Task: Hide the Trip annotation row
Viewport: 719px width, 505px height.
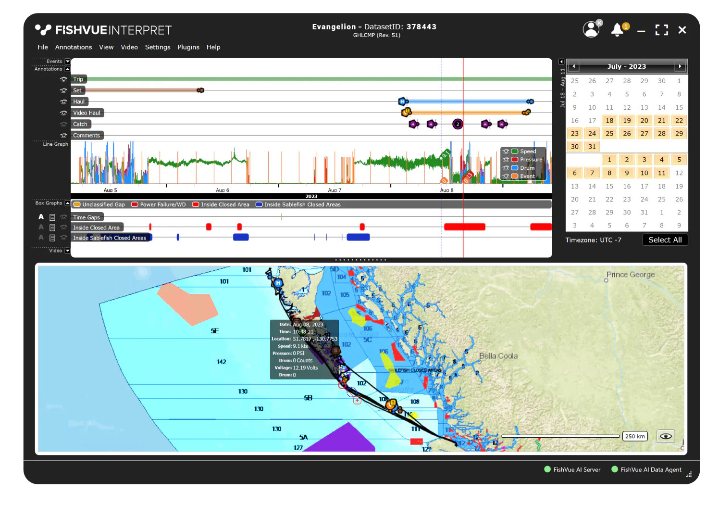Action: click(x=63, y=79)
